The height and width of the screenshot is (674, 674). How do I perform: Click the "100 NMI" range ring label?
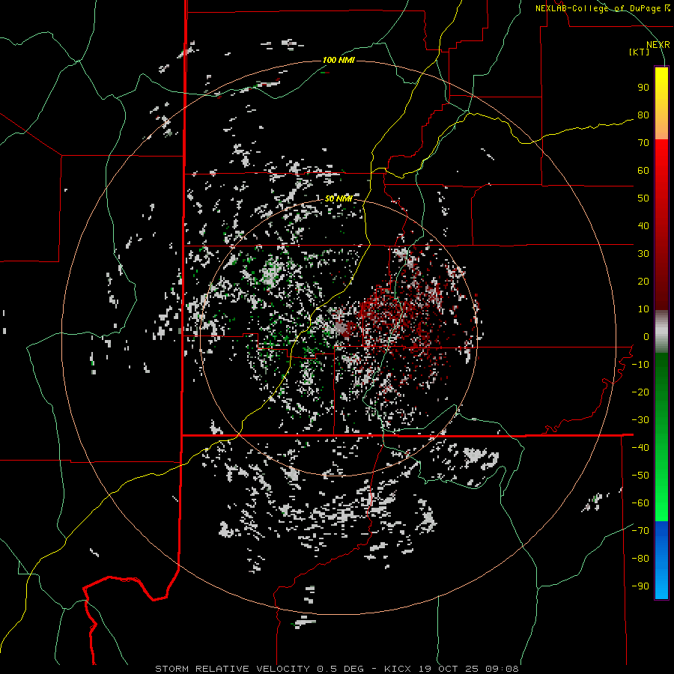coord(338,60)
